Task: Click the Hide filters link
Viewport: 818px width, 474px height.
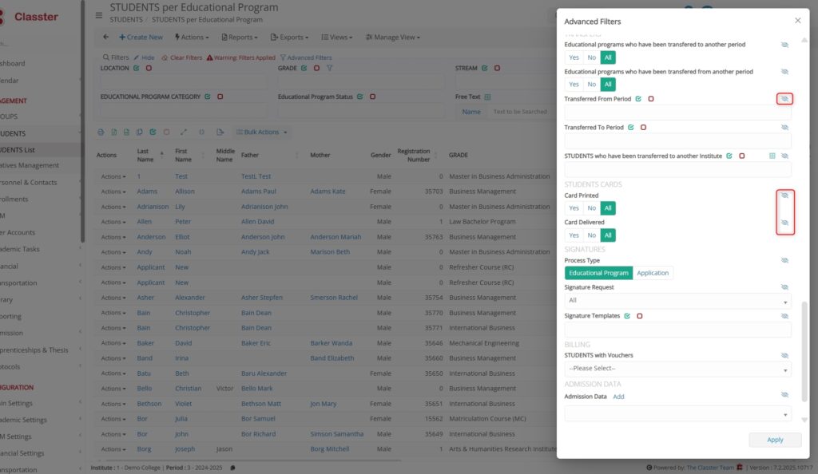Action: tap(144, 57)
